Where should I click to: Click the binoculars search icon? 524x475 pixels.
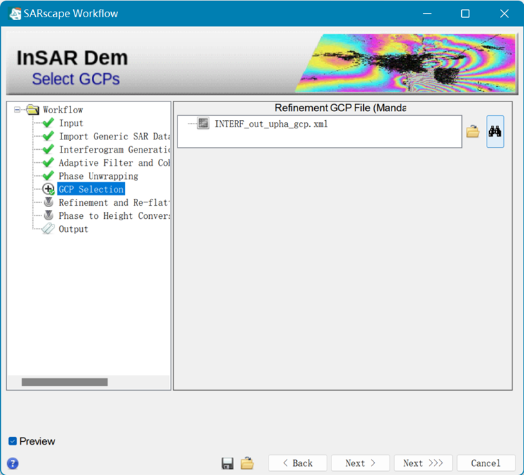click(x=495, y=131)
